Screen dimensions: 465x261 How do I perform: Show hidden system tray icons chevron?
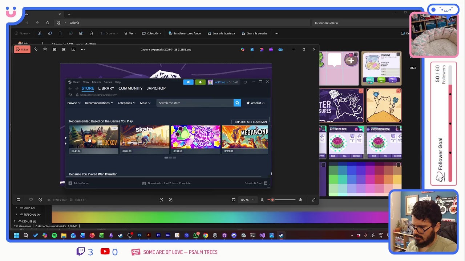[x=352, y=236]
